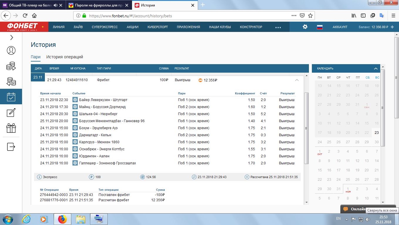Open the withdrawal coins icon in the sidebar
399x225 pixels.
pyautogui.click(x=11, y=81)
